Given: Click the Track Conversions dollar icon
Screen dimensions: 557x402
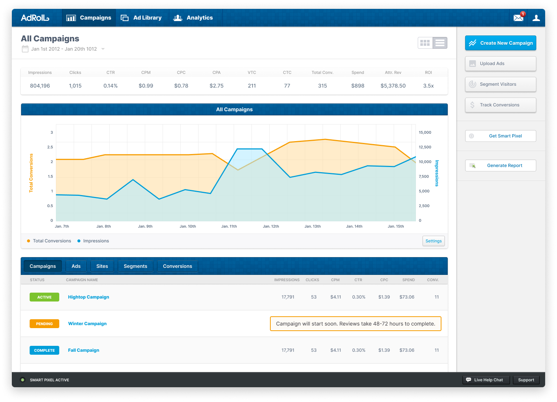Looking at the screenshot, I should pos(473,105).
